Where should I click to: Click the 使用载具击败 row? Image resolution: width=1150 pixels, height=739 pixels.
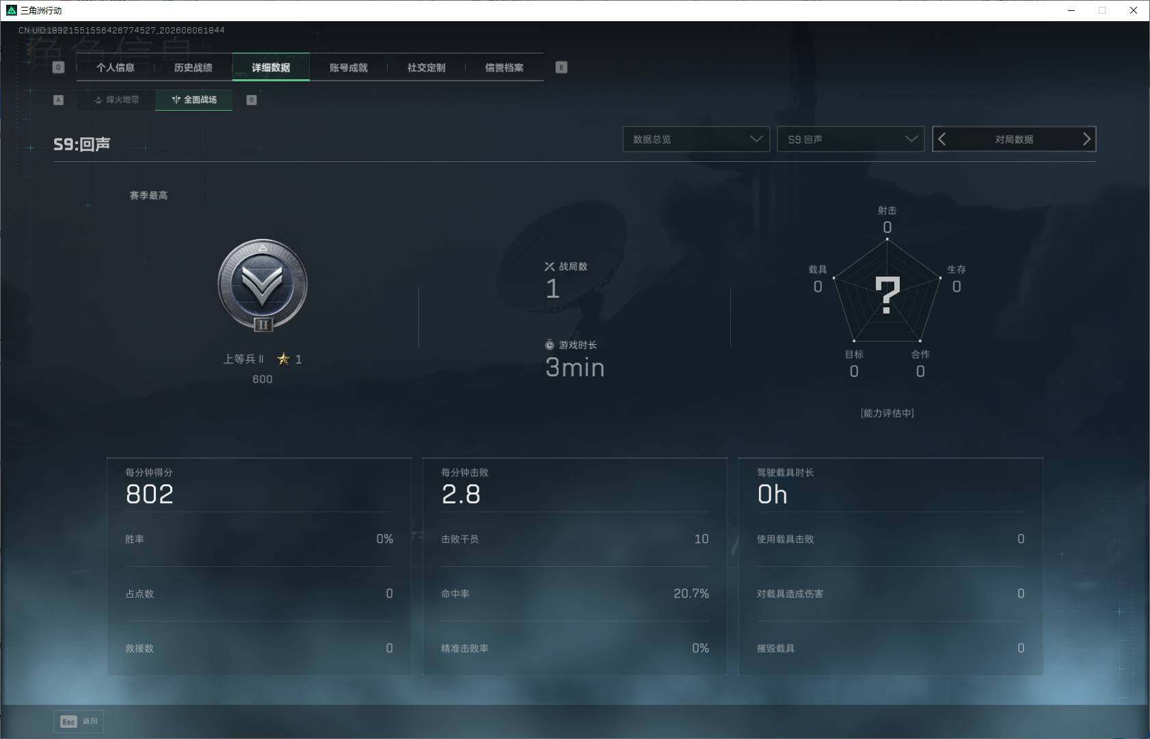891,539
